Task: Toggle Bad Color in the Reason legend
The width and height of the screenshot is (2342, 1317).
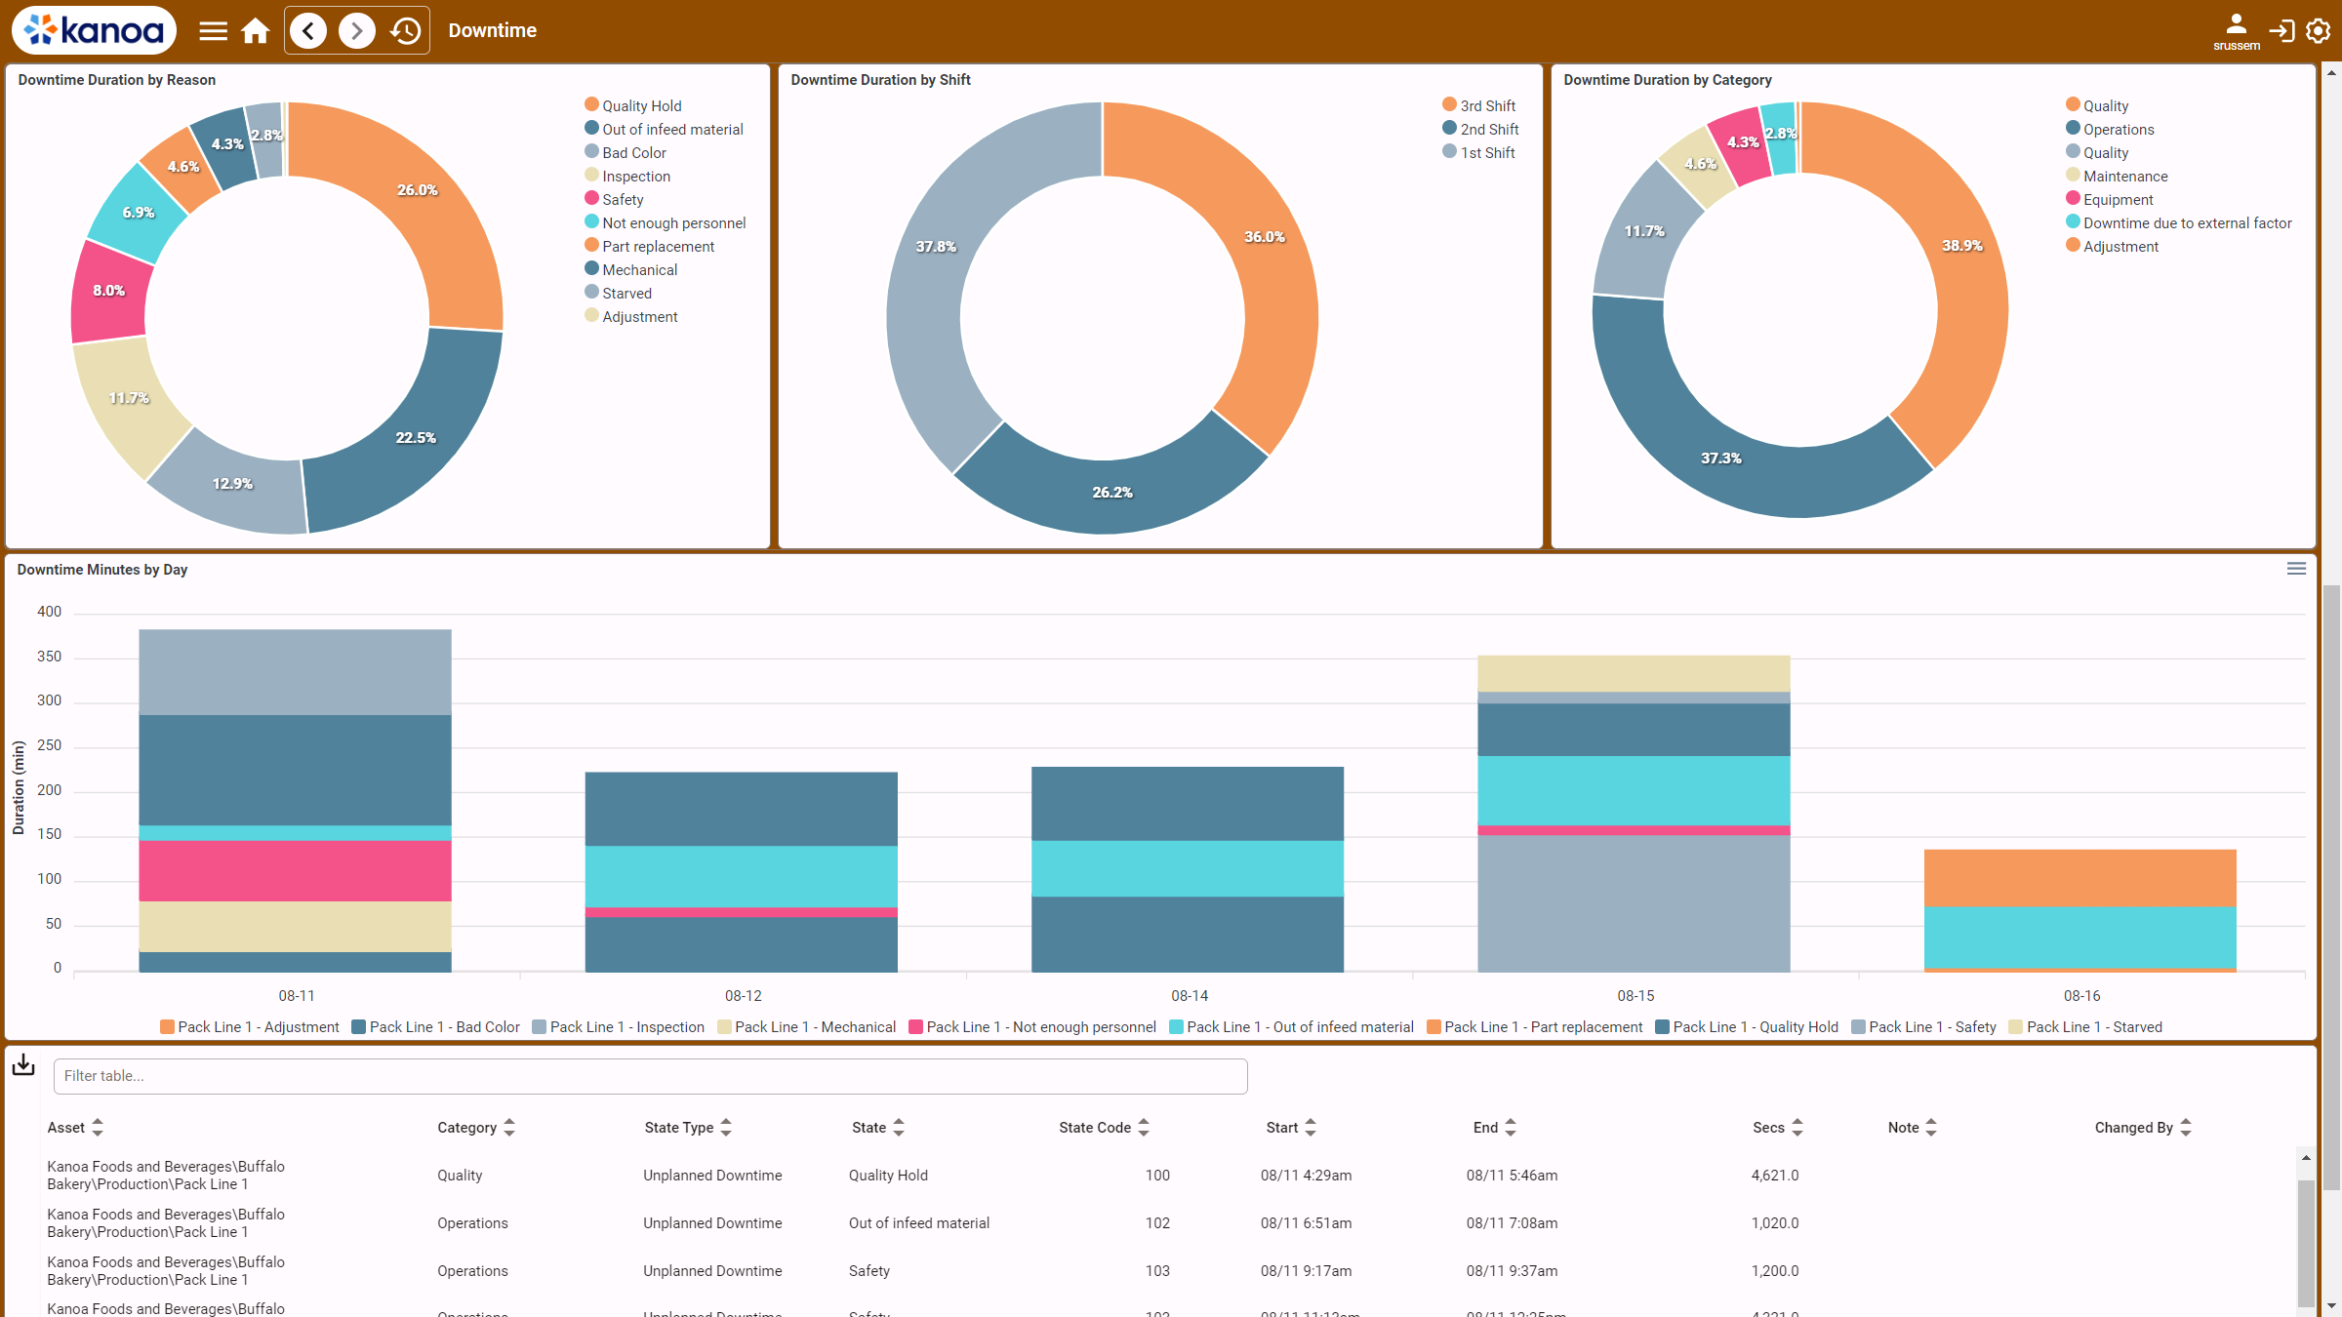Action: [x=626, y=152]
